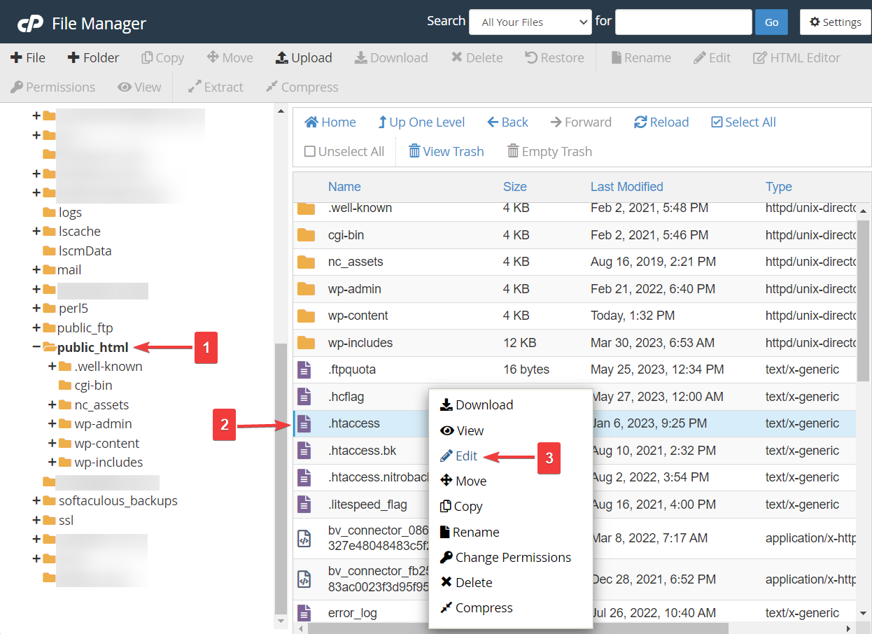
Task: Open the All Your Files search dropdown
Action: coord(530,22)
